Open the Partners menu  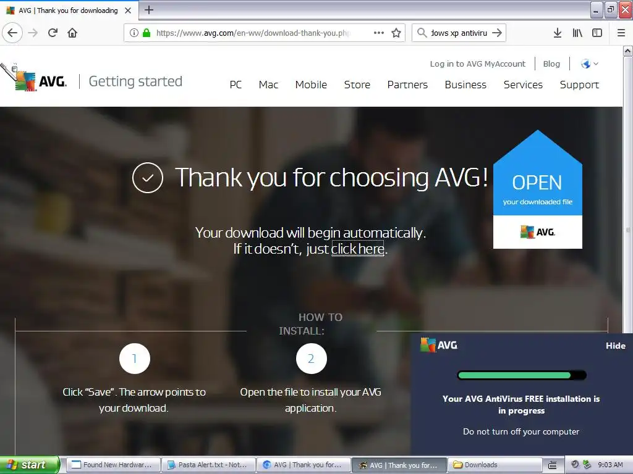407,85
